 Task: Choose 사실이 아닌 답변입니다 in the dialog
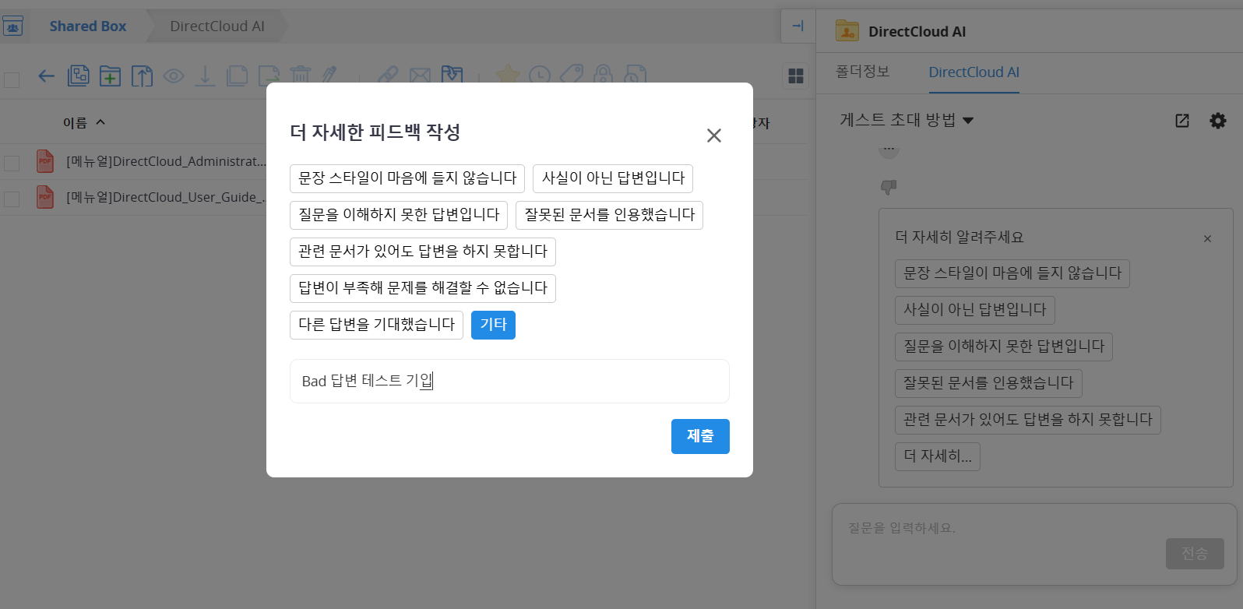coord(612,178)
